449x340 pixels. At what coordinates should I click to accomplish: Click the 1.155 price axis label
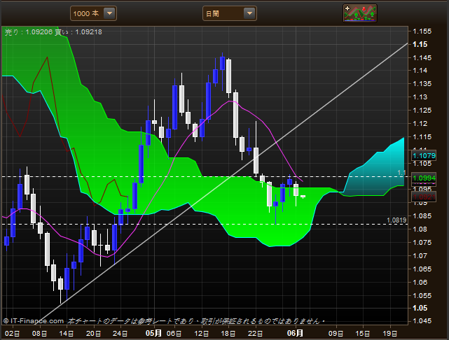point(422,31)
